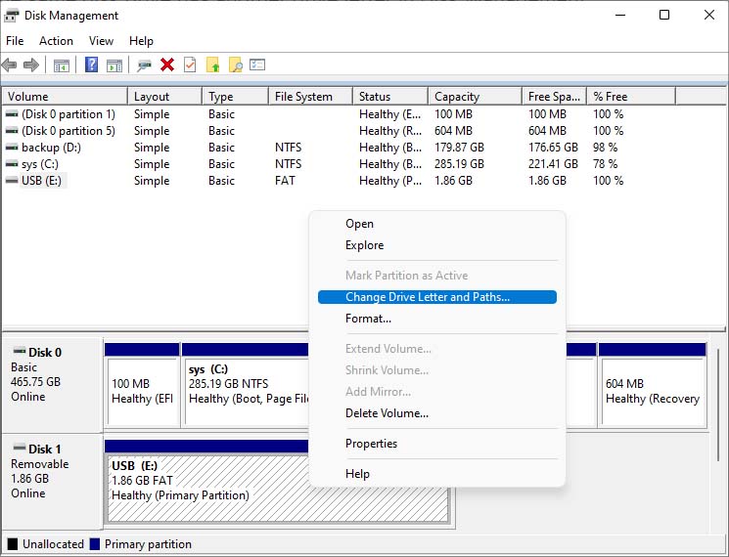Click the folder icon with magnifying glass
729x557 pixels.
click(235, 65)
